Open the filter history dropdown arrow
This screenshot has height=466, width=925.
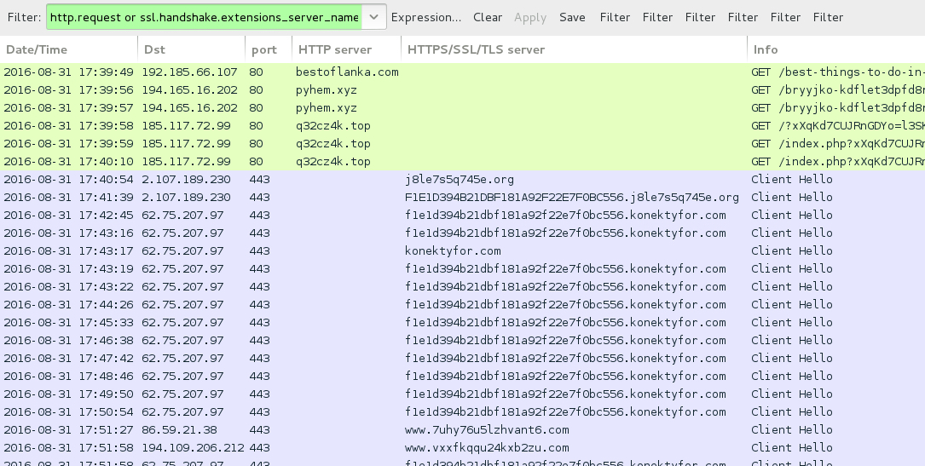(x=373, y=17)
